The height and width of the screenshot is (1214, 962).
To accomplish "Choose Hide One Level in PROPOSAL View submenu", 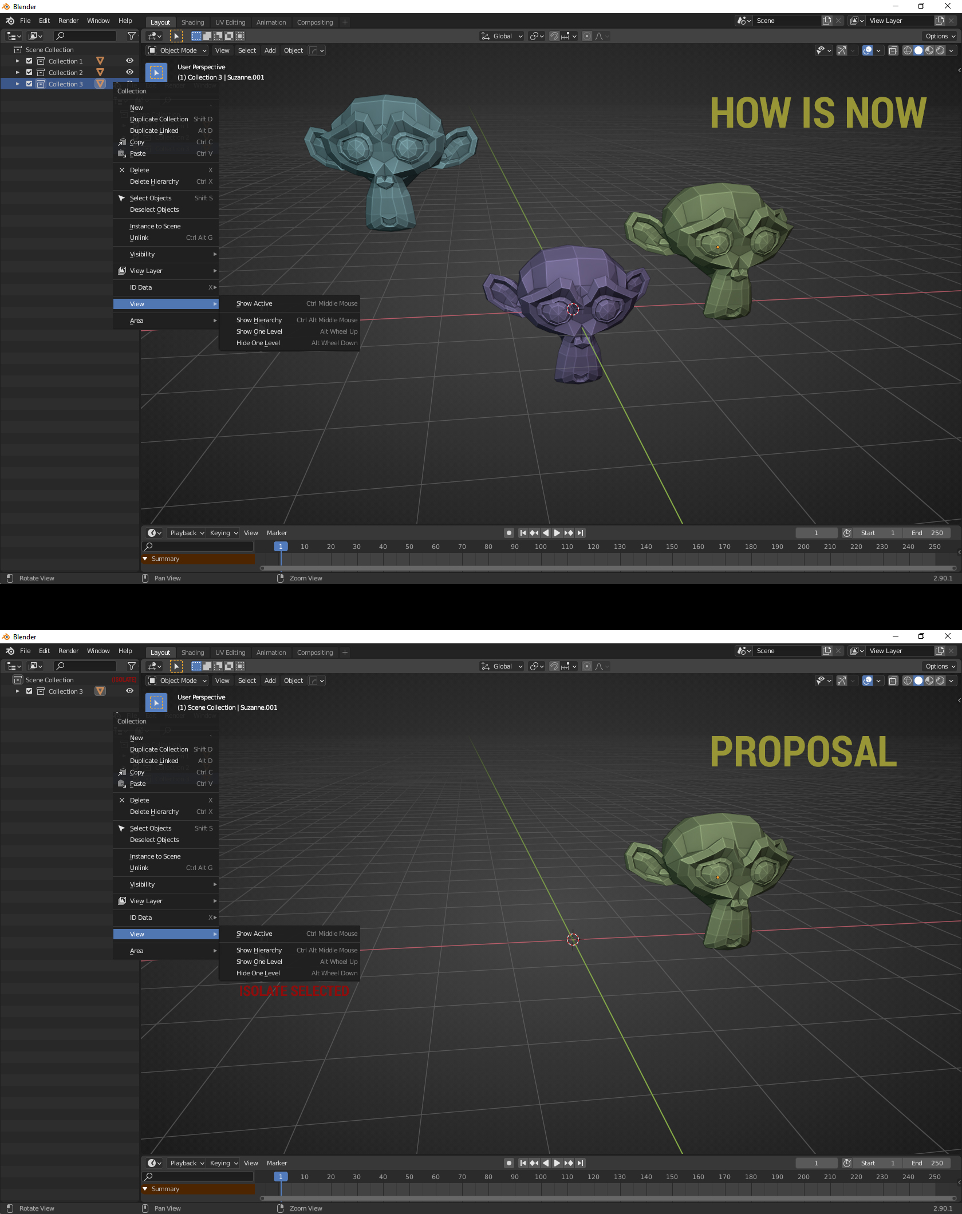I will point(290,973).
